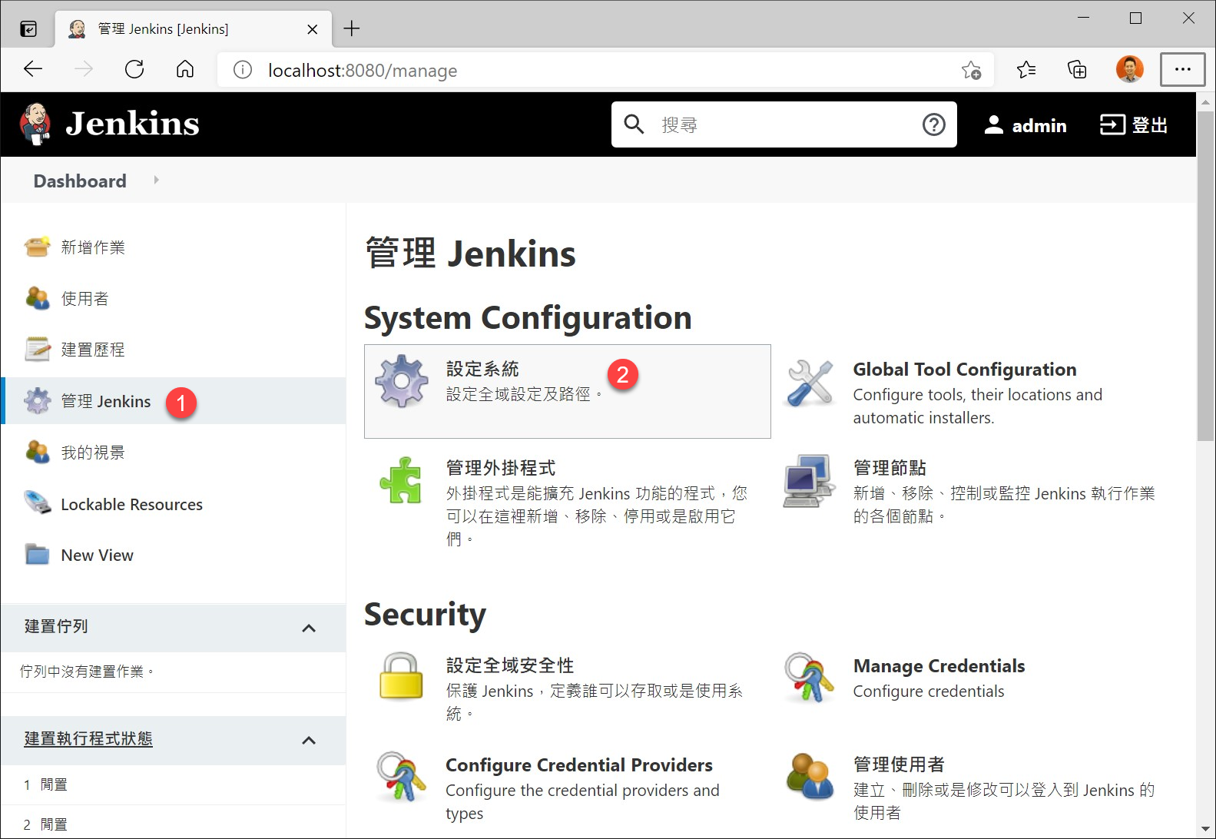Click the 設定系統 large gear icon
The image size is (1216, 839).
(401, 381)
